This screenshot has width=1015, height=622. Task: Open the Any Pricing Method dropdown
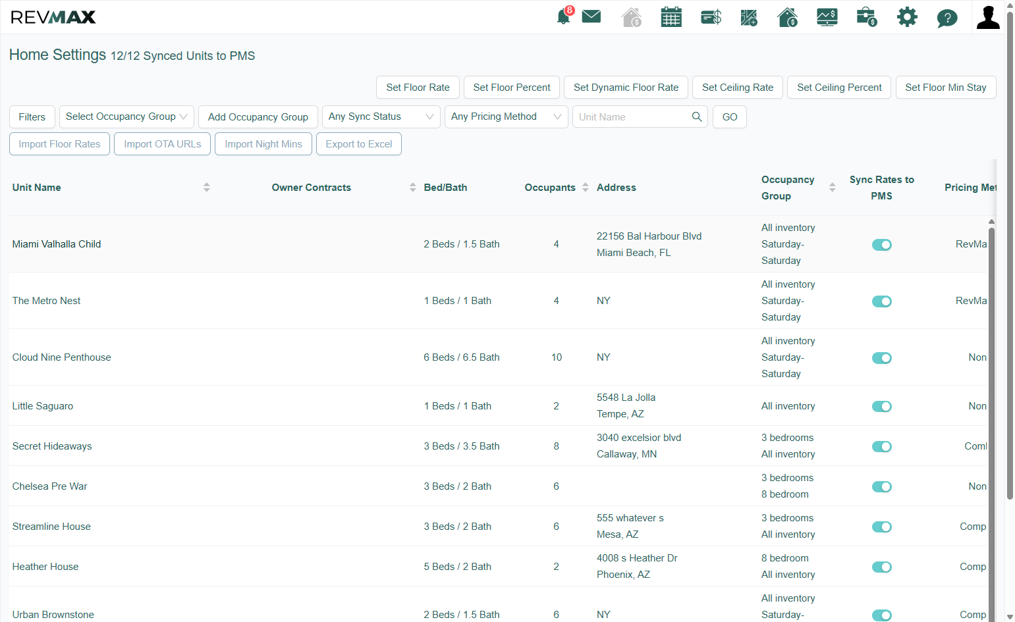[x=506, y=117]
